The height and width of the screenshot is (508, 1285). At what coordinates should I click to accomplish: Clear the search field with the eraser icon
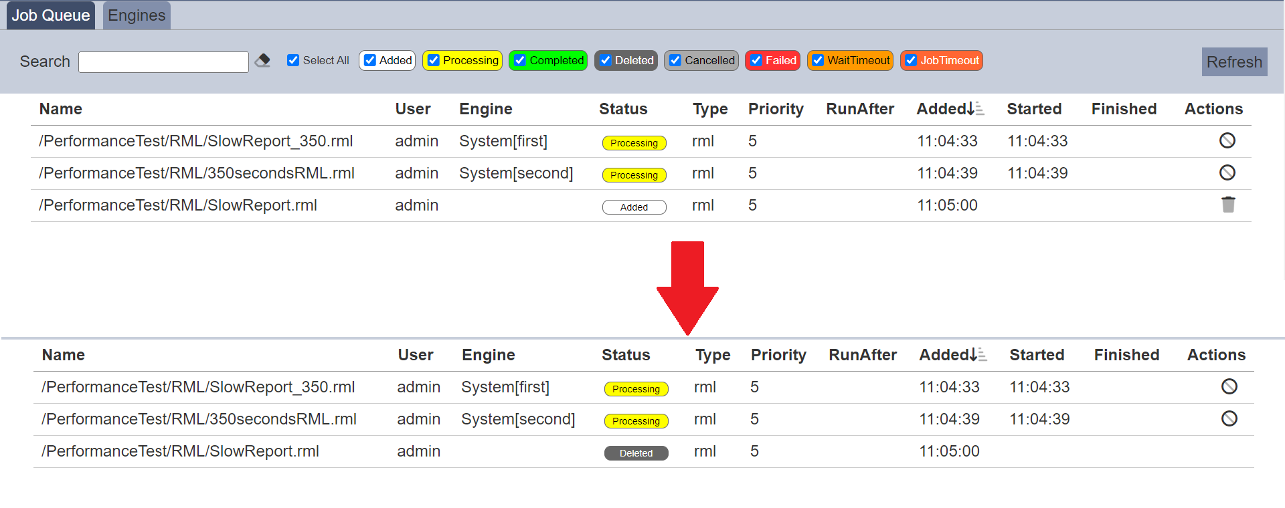click(263, 61)
